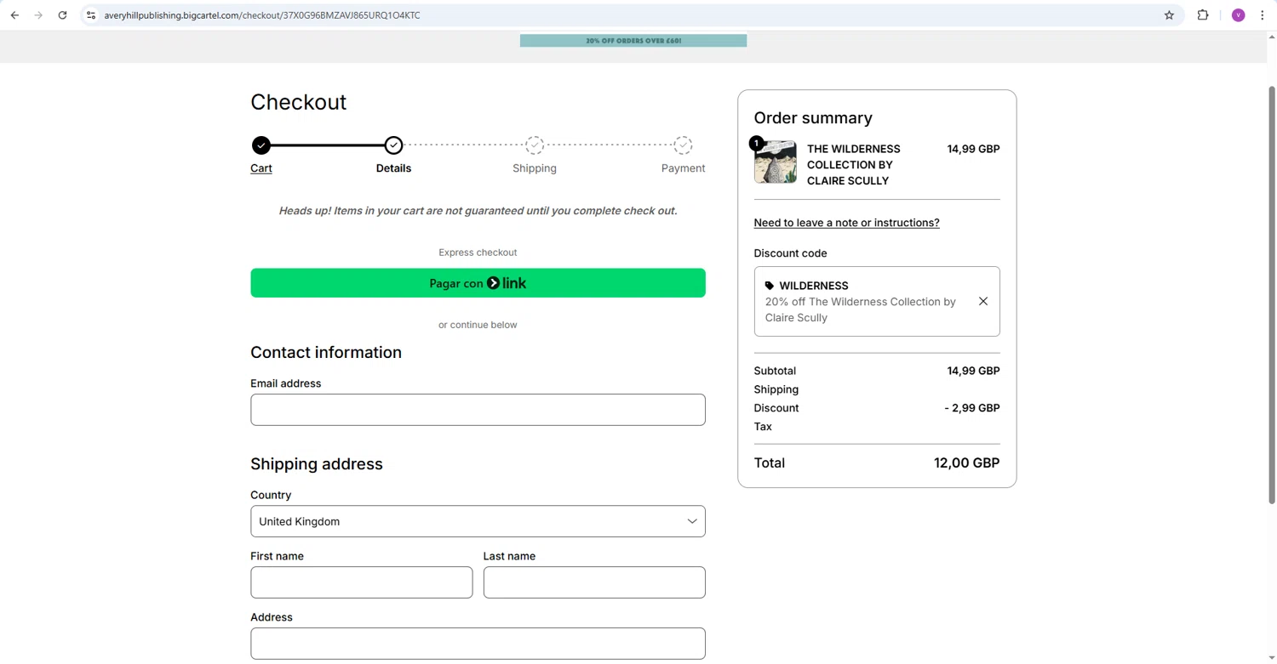Select the Payment step label
Image resolution: width=1277 pixels, height=664 pixels.
click(x=683, y=168)
